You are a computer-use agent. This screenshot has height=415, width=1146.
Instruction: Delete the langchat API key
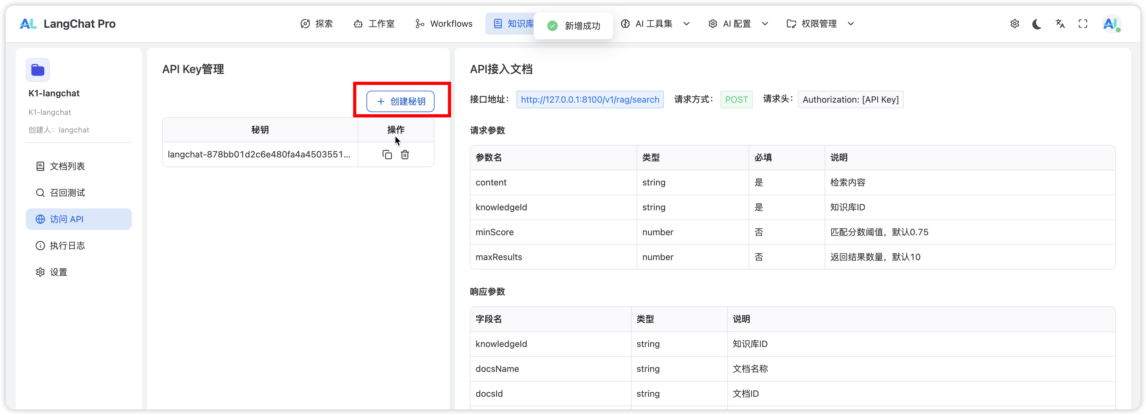pyautogui.click(x=405, y=155)
